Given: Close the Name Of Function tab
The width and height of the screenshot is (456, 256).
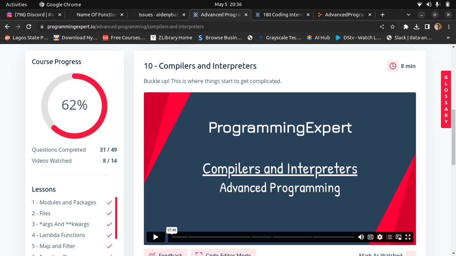Looking at the screenshot, I should coord(122,15).
